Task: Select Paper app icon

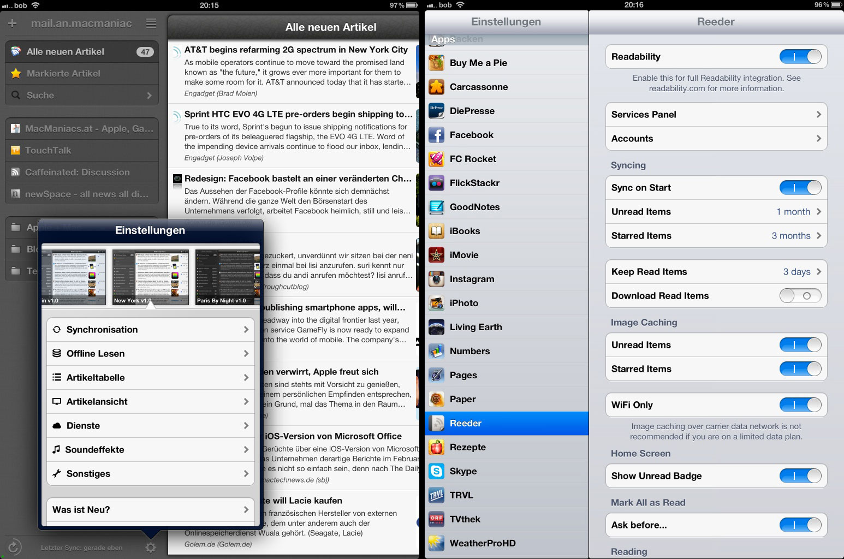Action: pos(436,399)
